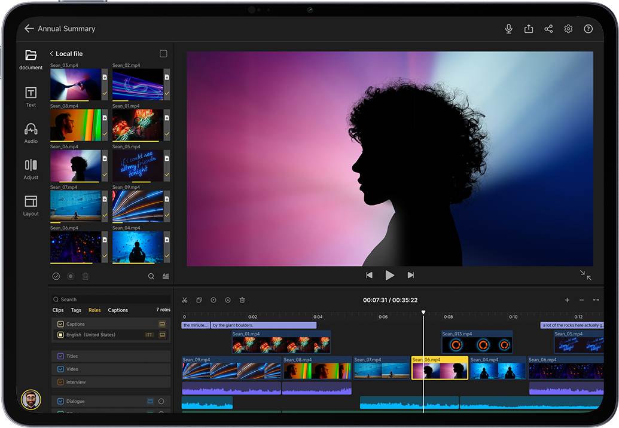Toggle select-all checkbox in Local file panel
Viewport: 619px width, 428px height.
point(163,54)
